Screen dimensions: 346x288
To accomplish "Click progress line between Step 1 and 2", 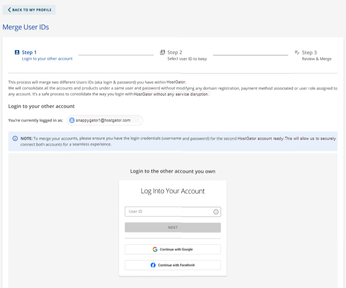I will 116,55.
